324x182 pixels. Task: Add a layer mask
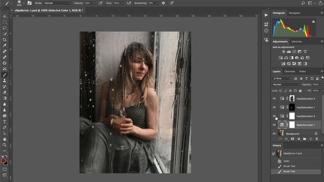293,139
